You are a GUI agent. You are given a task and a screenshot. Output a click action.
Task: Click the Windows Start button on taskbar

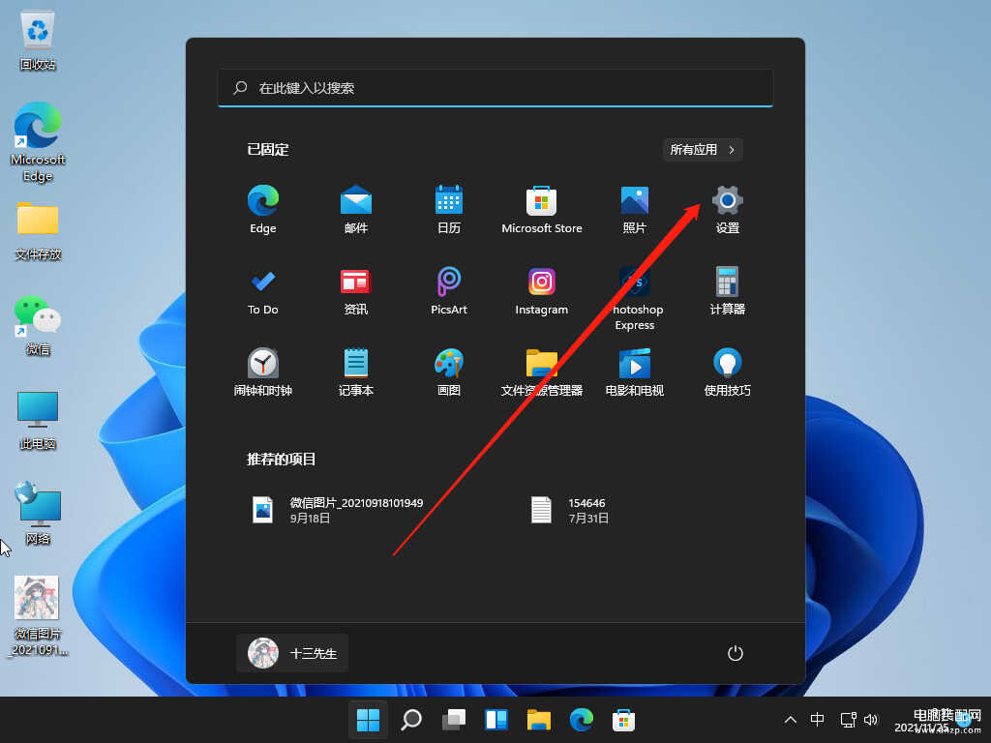(x=368, y=720)
